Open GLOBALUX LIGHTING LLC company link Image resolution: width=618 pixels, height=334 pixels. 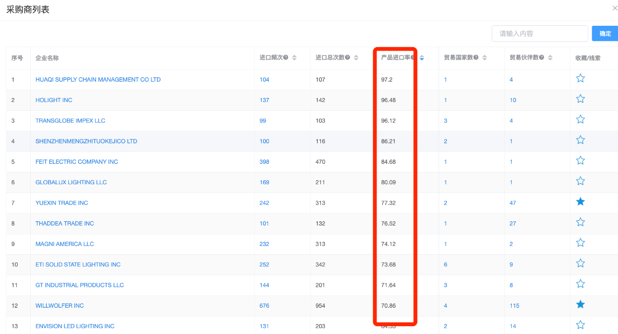71,182
